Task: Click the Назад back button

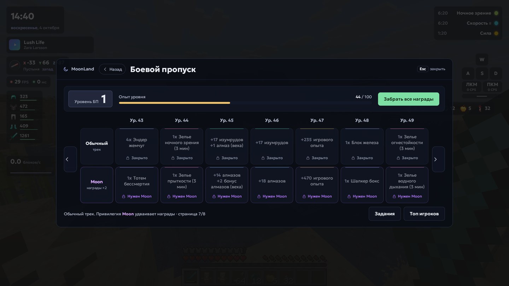Action: [x=112, y=69]
